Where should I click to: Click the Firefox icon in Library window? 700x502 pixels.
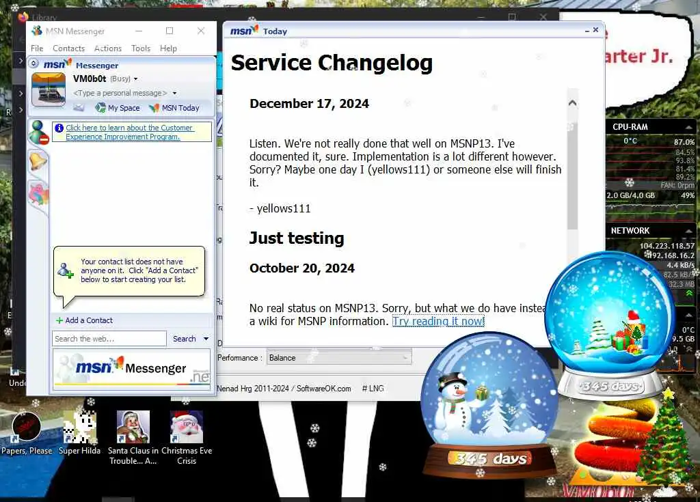pos(23,17)
